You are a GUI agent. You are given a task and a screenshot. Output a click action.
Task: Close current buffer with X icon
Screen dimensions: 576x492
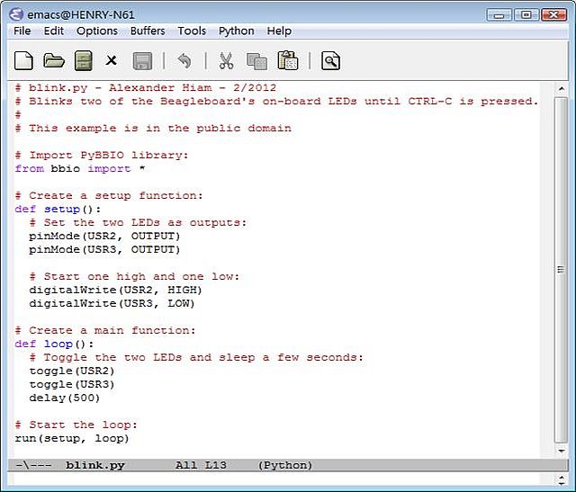pyautogui.click(x=112, y=60)
